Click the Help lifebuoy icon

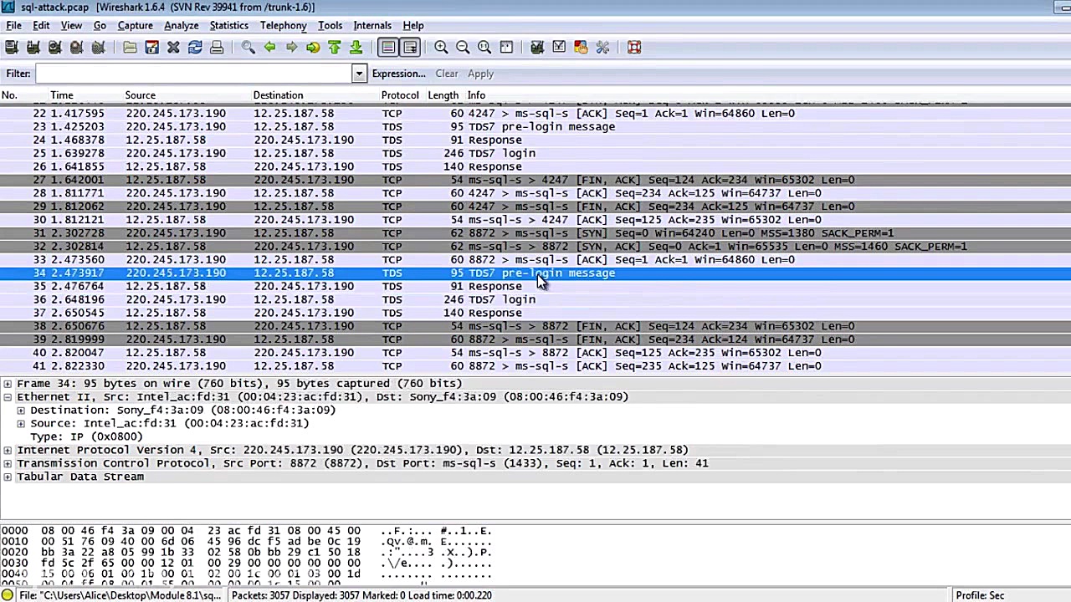[x=634, y=48]
